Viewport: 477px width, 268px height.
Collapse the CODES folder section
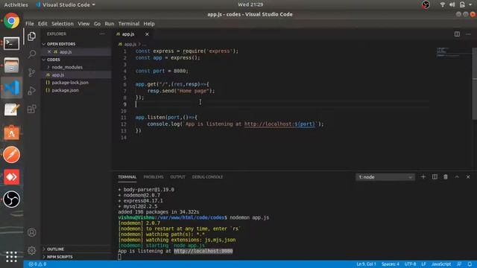(x=76, y=60)
